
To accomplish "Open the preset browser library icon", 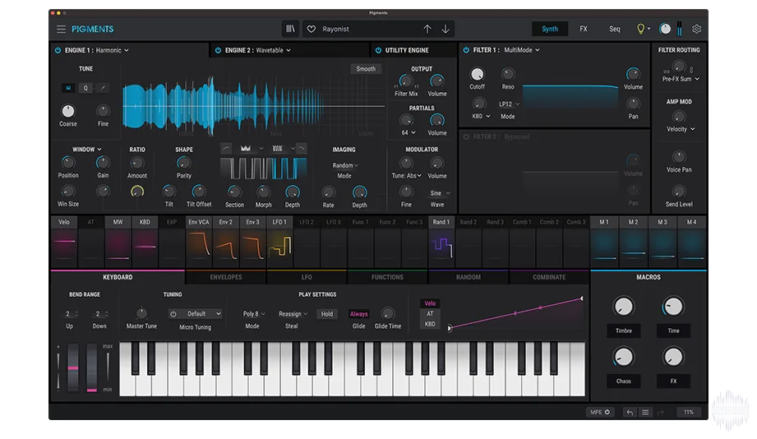I will [290, 29].
